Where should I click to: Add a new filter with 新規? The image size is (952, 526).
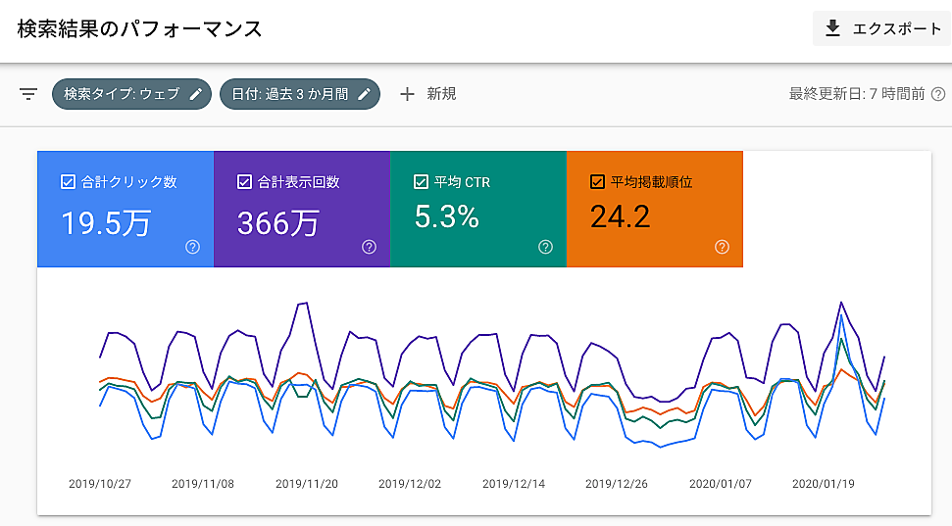[440, 94]
